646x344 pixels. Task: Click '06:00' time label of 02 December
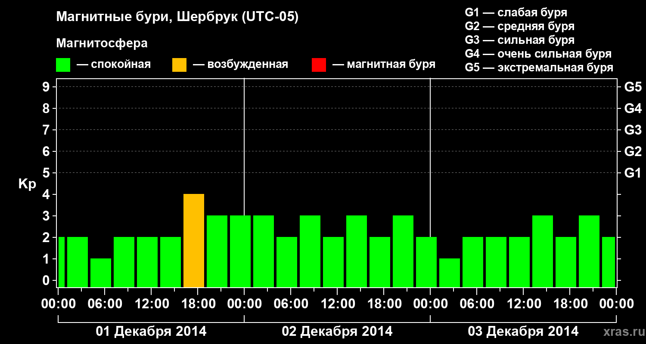tap(291, 304)
